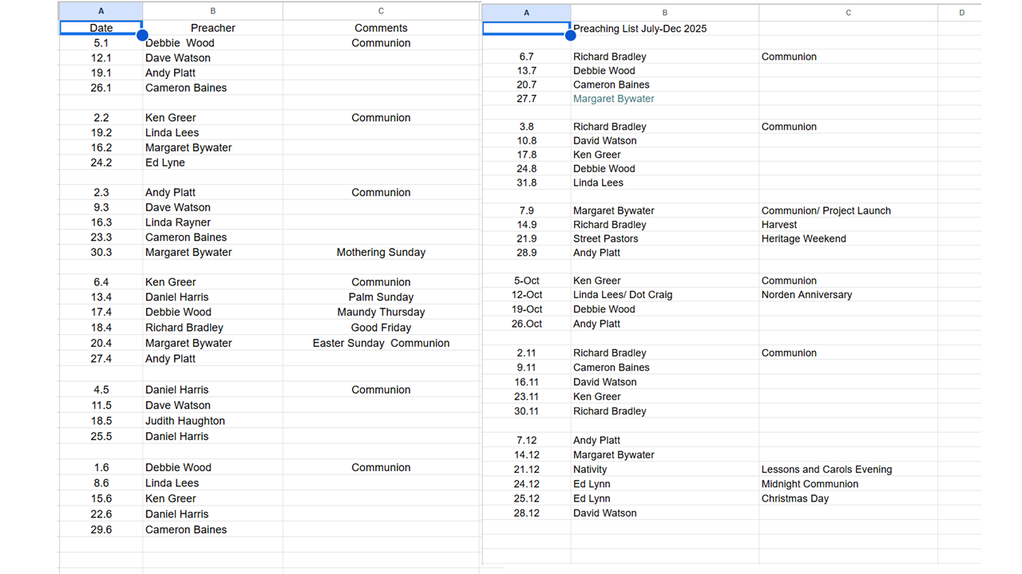Click the 'Linda Rayner' cell

(212, 222)
